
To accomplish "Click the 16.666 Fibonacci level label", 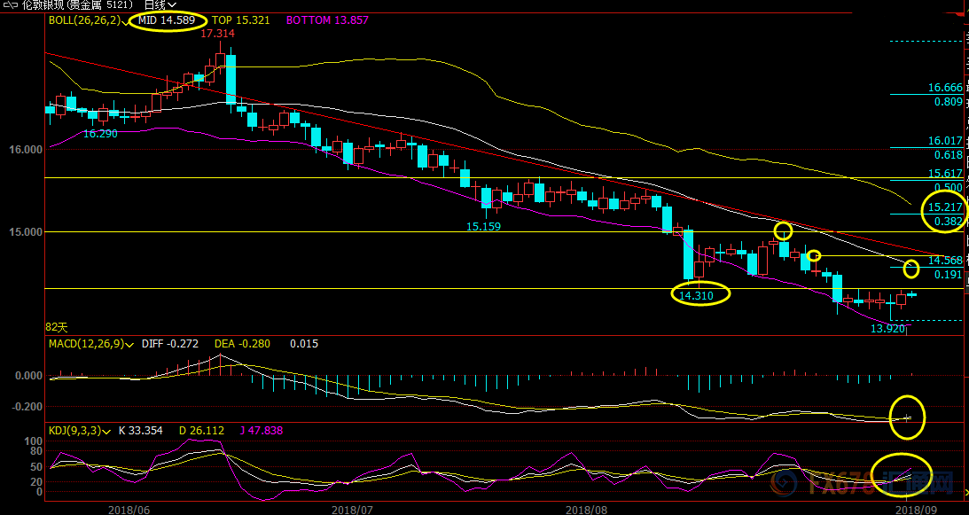I will tap(945, 88).
